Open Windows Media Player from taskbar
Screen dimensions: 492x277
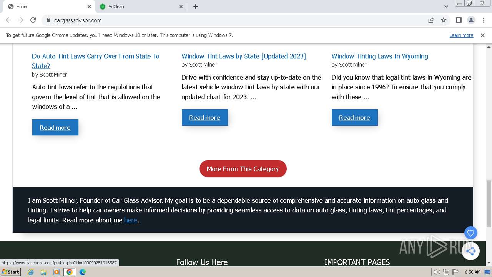point(57,272)
